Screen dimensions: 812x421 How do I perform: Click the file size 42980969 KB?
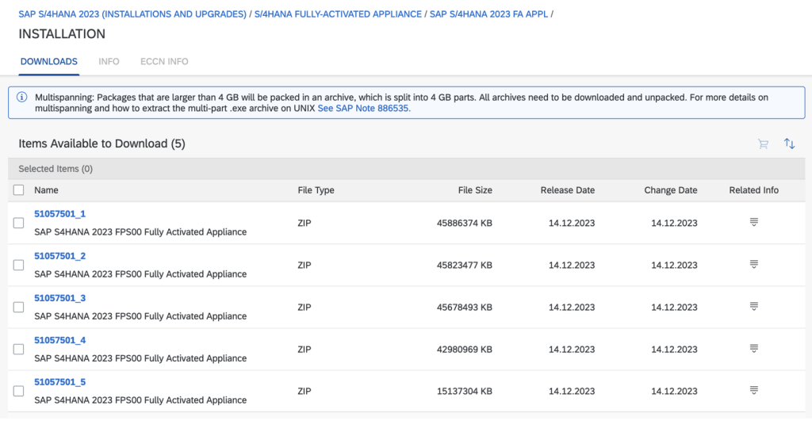(465, 350)
